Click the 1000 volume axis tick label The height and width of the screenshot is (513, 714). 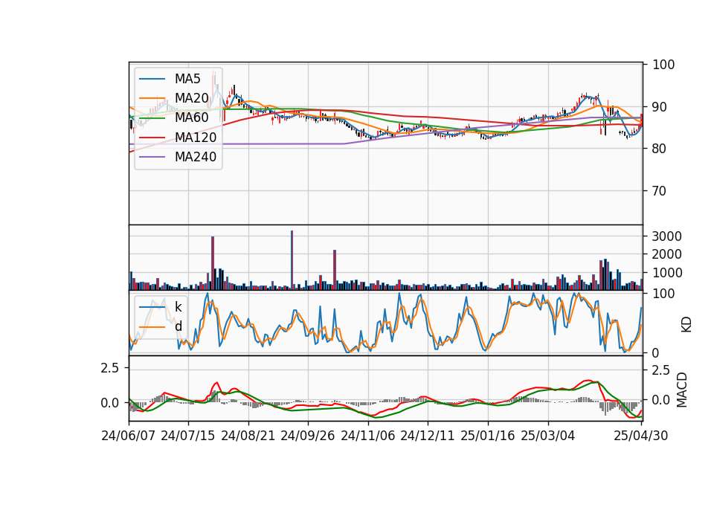click(667, 273)
